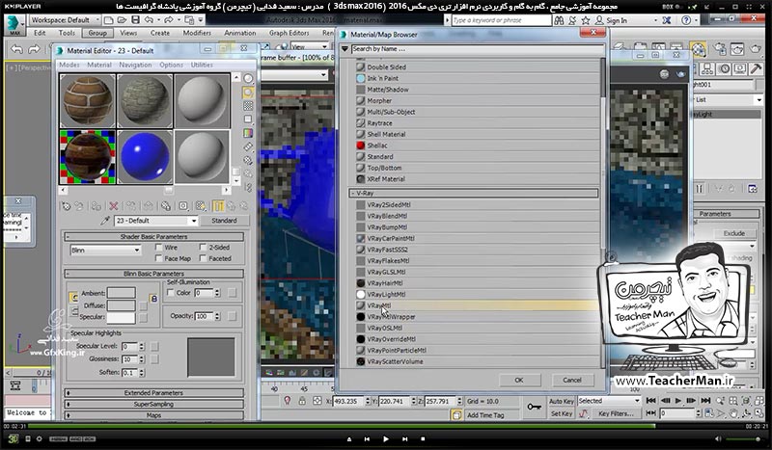Image resolution: width=772 pixels, height=450 pixels.
Task: Click the Put to Library icon
Action: pos(166,206)
